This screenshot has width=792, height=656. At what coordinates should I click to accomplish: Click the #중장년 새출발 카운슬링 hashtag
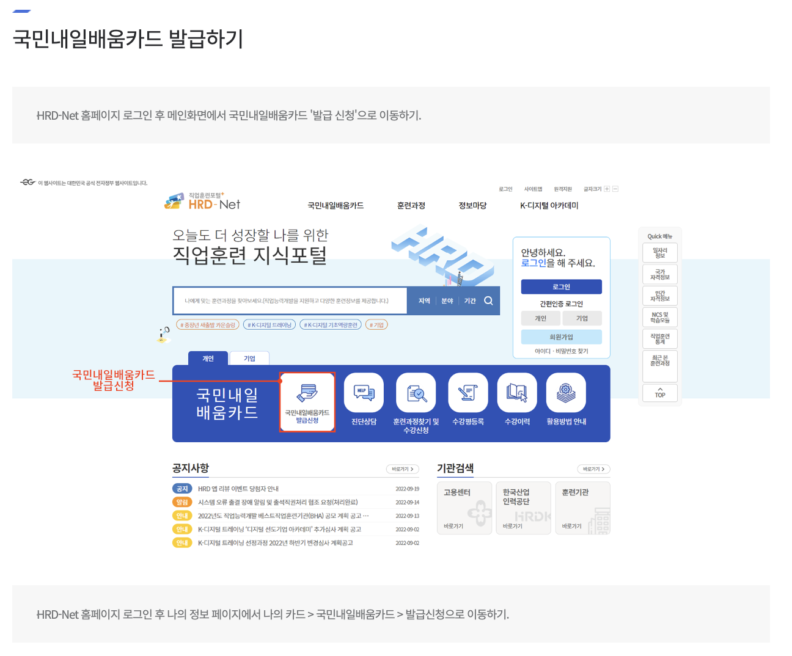point(208,325)
